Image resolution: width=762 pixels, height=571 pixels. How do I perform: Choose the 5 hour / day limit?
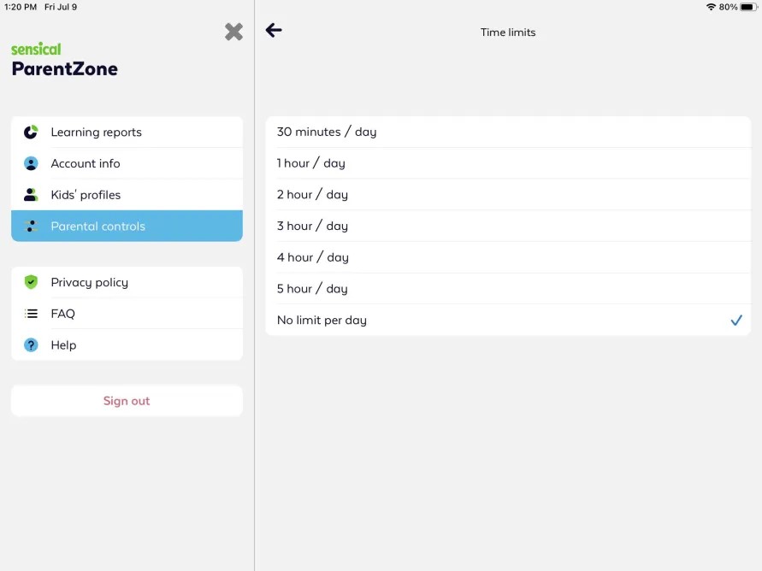pyautogui.click(x=508, y=289)
